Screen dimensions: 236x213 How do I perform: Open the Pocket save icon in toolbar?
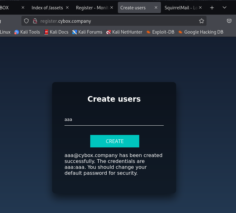click(x=229, y=21)
